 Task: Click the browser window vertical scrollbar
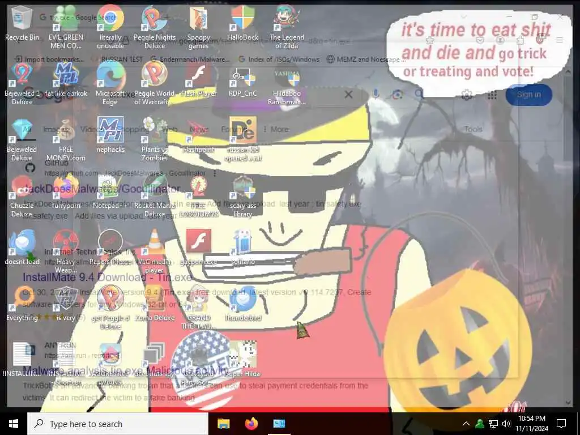click(x=568, y=237)
